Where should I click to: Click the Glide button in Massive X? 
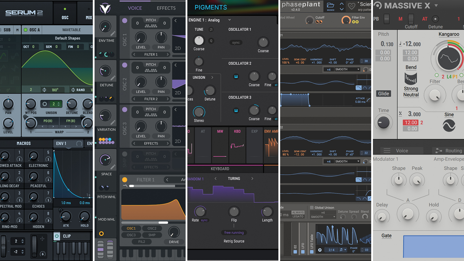[383, 94]
